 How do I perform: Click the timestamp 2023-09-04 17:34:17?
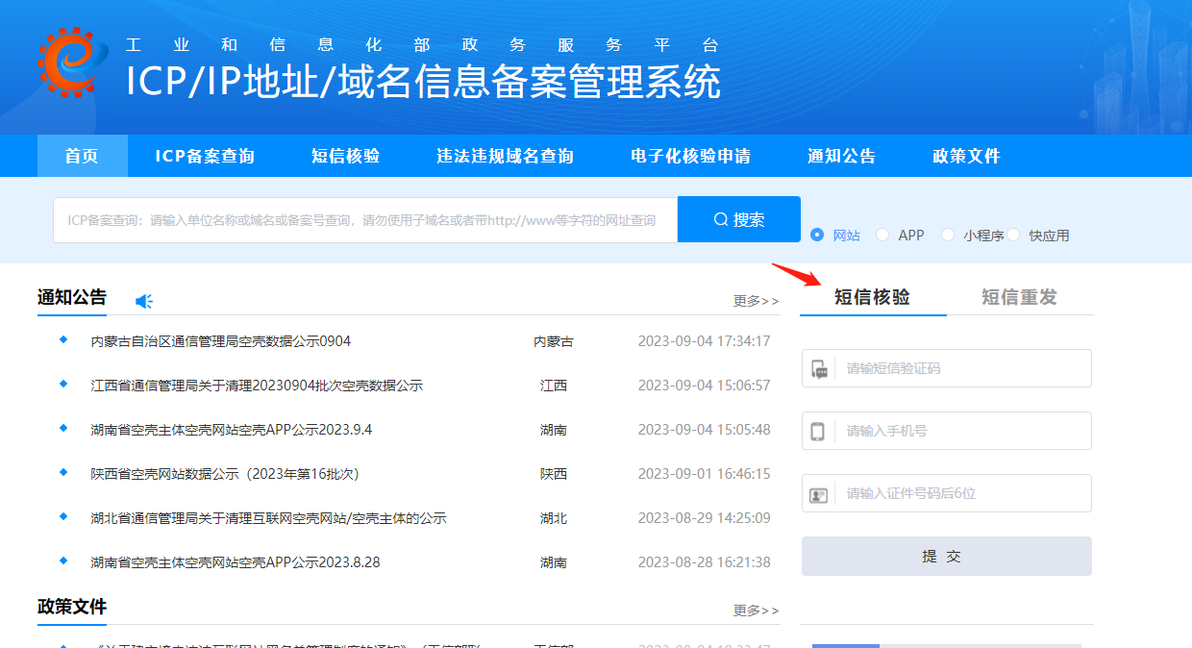click(x=705, y=341)
